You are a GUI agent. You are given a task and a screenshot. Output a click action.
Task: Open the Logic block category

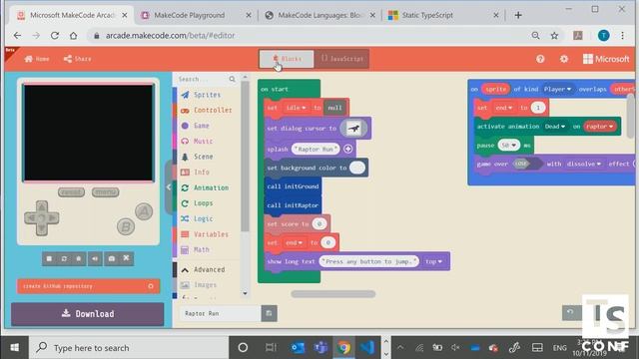[x=203, y=218]
